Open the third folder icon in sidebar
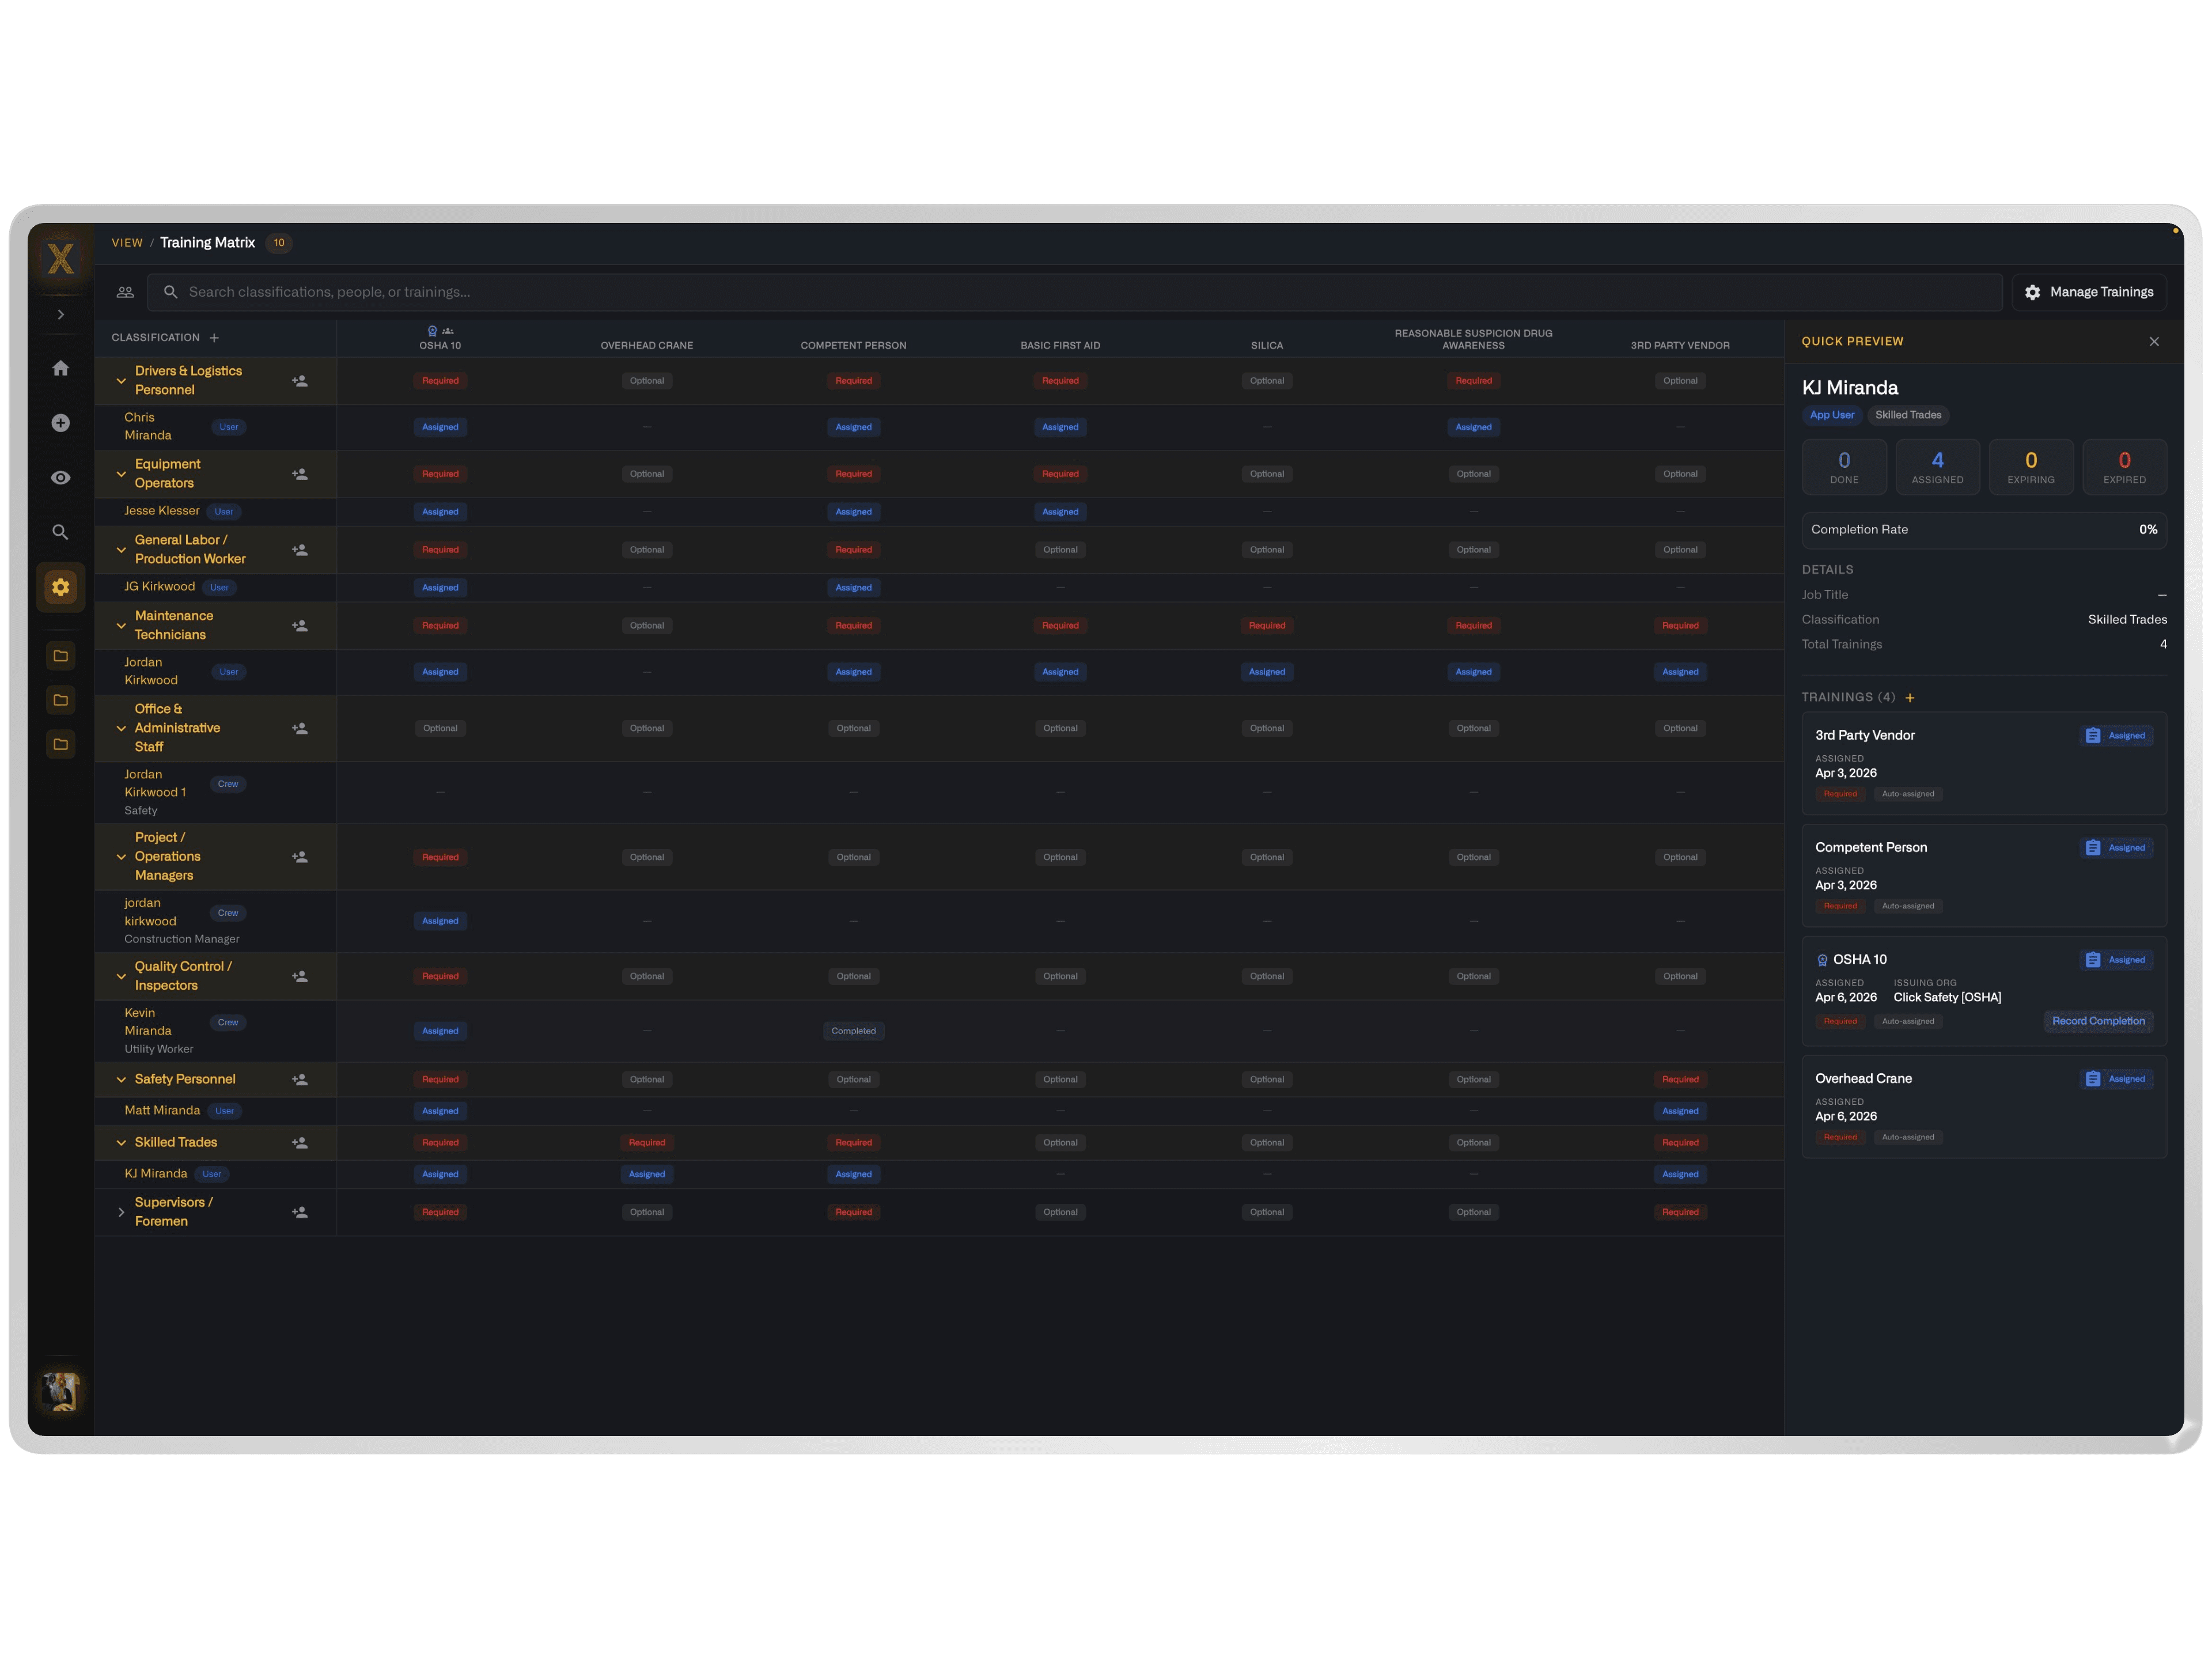The width and height of the screenshot is (2212, 1659). click(61, 744)
